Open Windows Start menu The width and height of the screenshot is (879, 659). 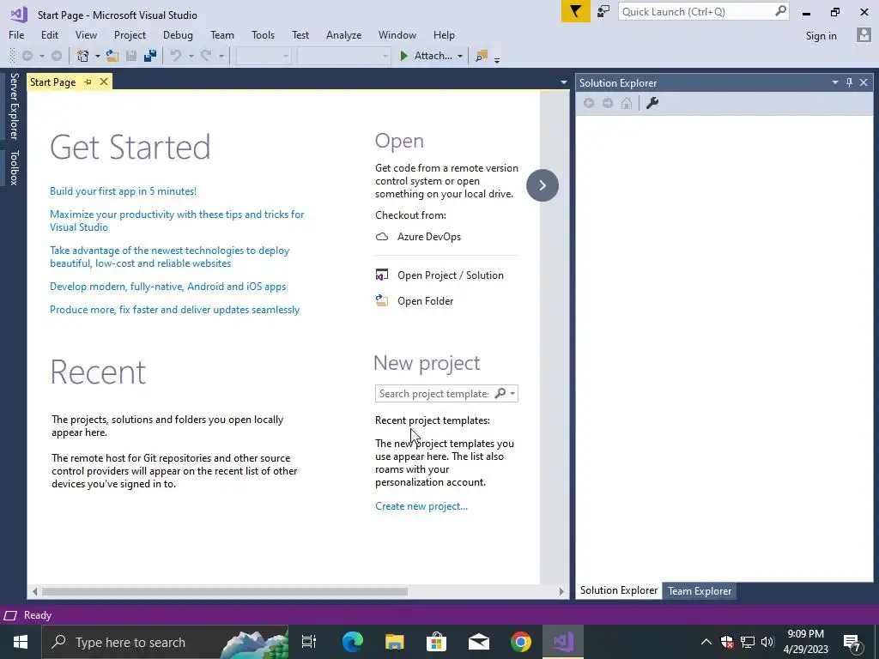[x=21, y=642]
